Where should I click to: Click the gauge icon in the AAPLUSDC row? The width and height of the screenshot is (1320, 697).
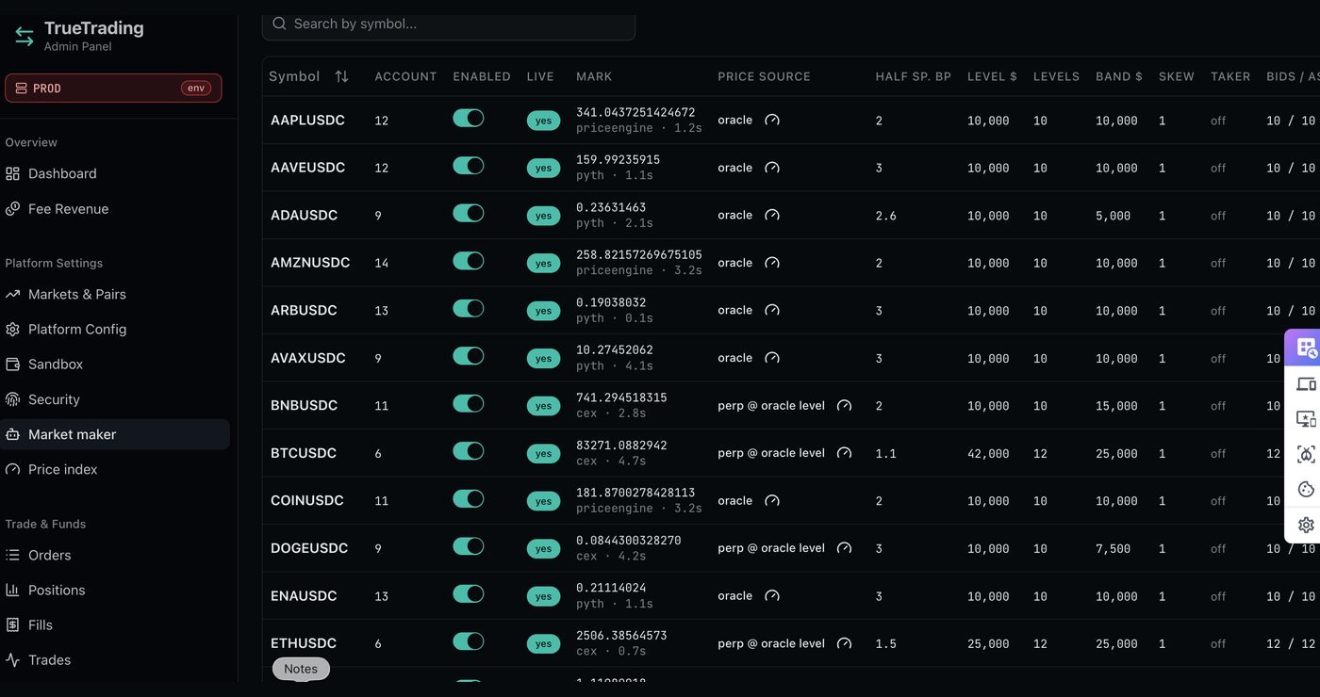point(772,121)
